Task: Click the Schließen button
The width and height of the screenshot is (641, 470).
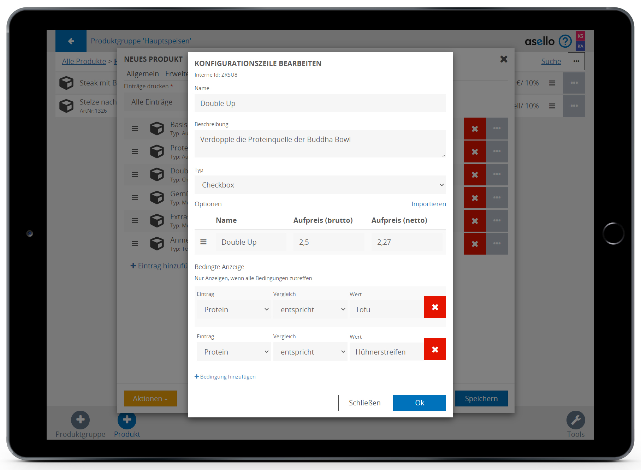Action: tap(364, 403)
